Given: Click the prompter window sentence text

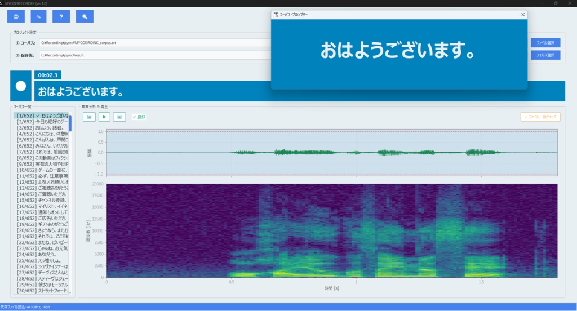Looking at the screenshot, I should pyautogui.click(x=397, y=50).
